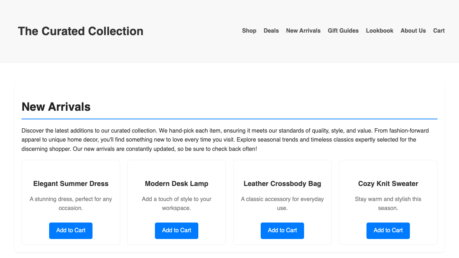Click the "Stay warm and stylish" description
459x258 pixels.
click(x=388, y=203)
